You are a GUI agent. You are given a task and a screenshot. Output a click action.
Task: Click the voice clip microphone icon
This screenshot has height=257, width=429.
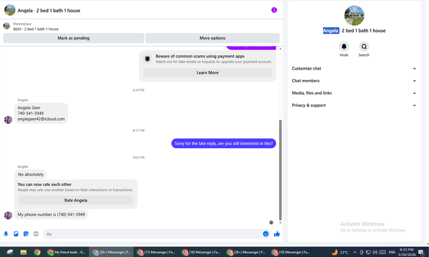point(6,234)
